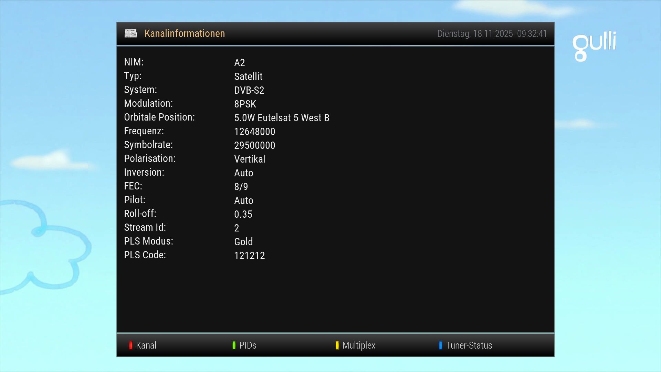Viewport: 661px width, 372px height.
Task: Select the Orbitale Position value Eutelsat 5 West B
Action: (282, 118)
